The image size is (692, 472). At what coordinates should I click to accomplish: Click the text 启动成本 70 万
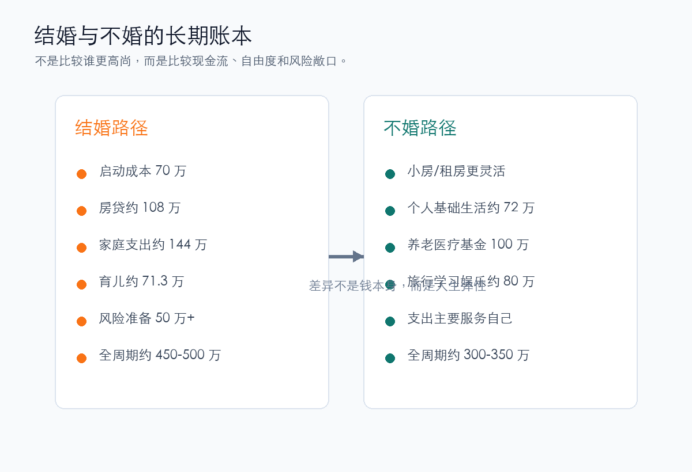coord(142,171)
